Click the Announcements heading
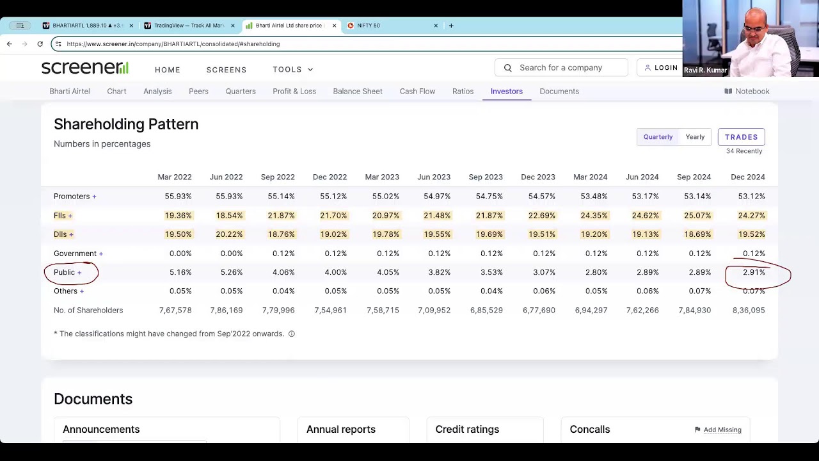This screenshot has width=819, height=461. (x=101, y=430)
